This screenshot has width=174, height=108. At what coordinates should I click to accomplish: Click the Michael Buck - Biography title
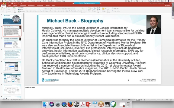pos(75,21)
